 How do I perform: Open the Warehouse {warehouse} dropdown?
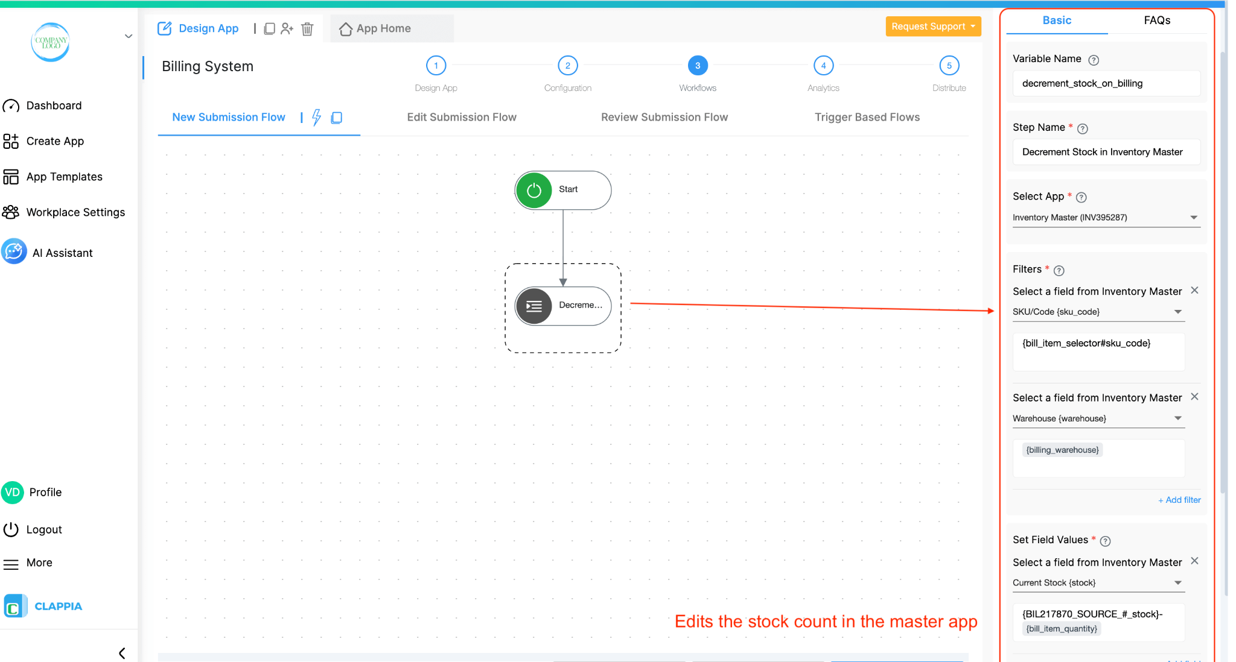pyautogui.click(x=1177, y=418)
